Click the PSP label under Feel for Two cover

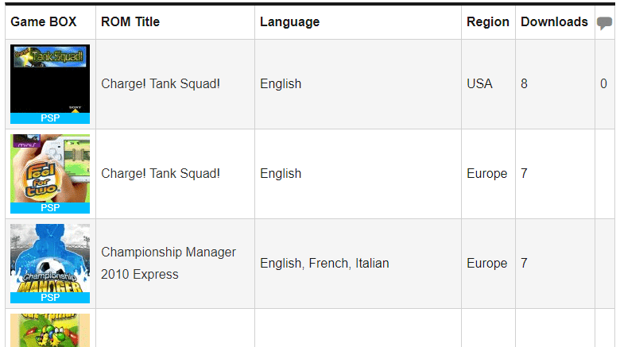tap(50, 208)
